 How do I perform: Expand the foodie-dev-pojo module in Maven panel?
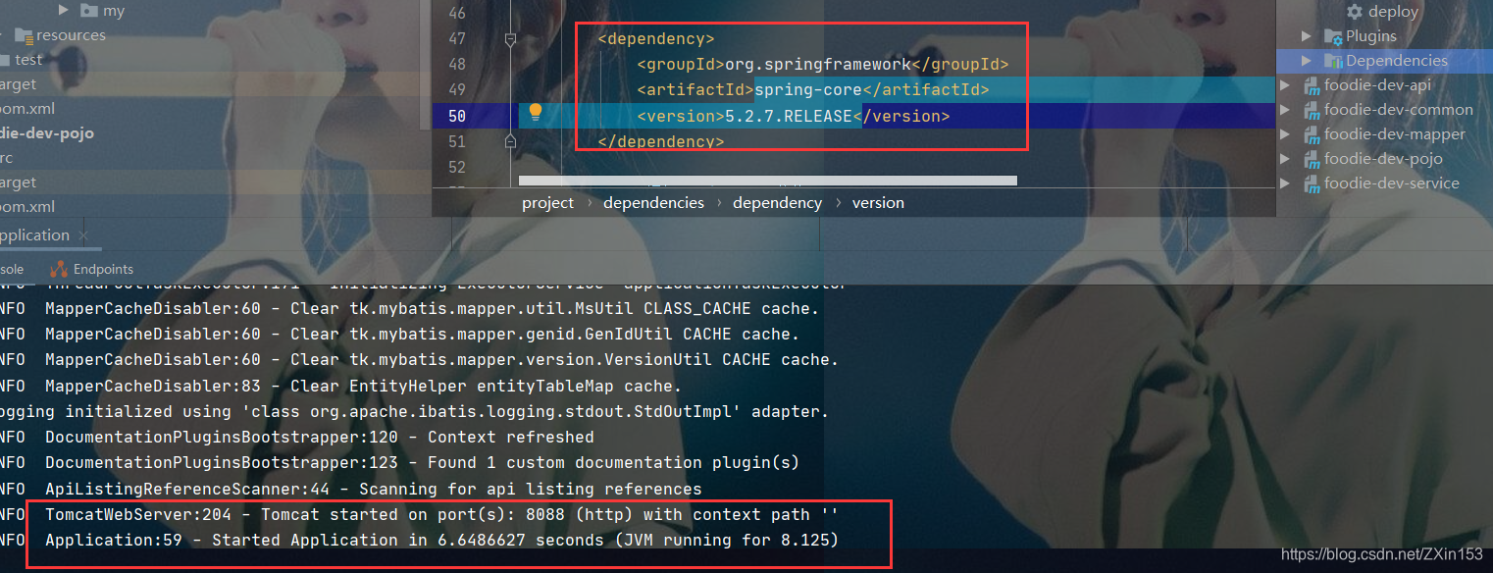[1286, 159]
